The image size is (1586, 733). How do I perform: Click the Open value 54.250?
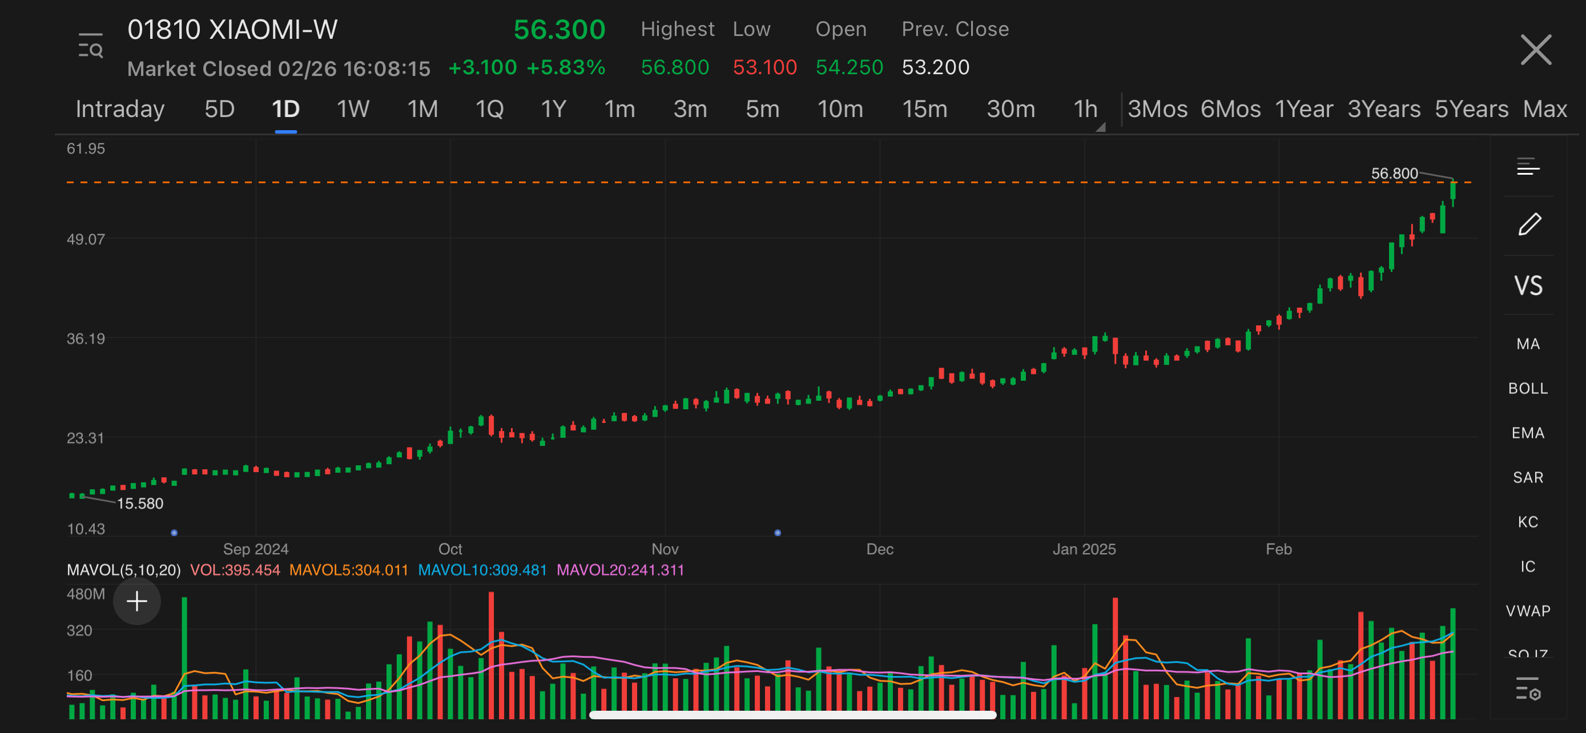849,67
